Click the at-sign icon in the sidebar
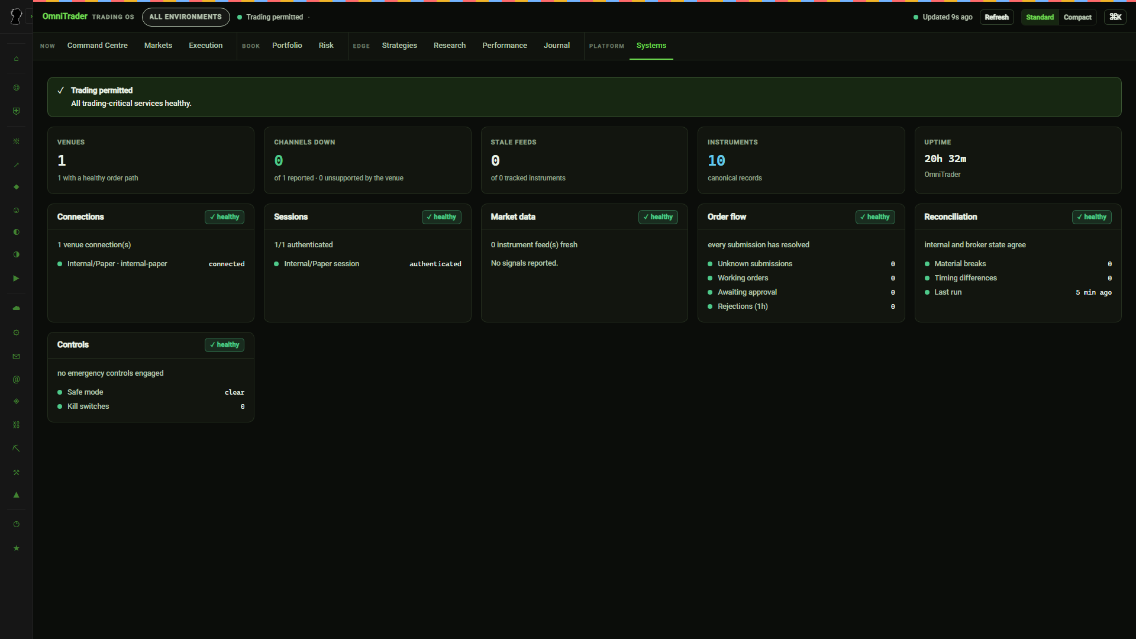 coord(16,379)
